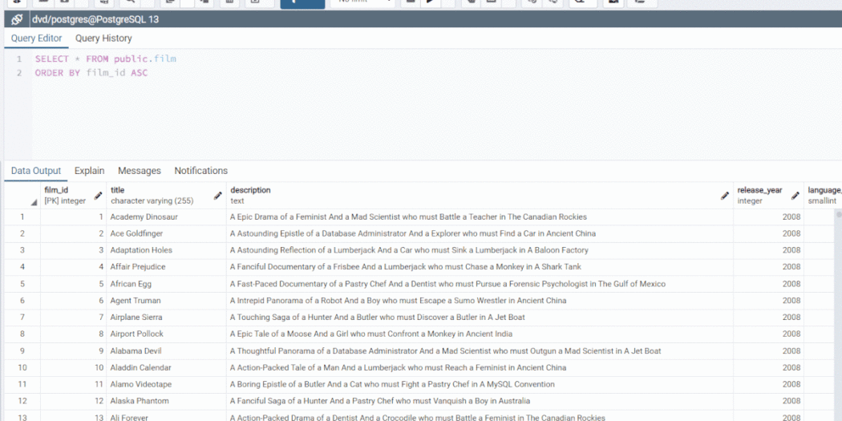
Task: Click the Airport Pollock title cell
Action: (167, 334)
